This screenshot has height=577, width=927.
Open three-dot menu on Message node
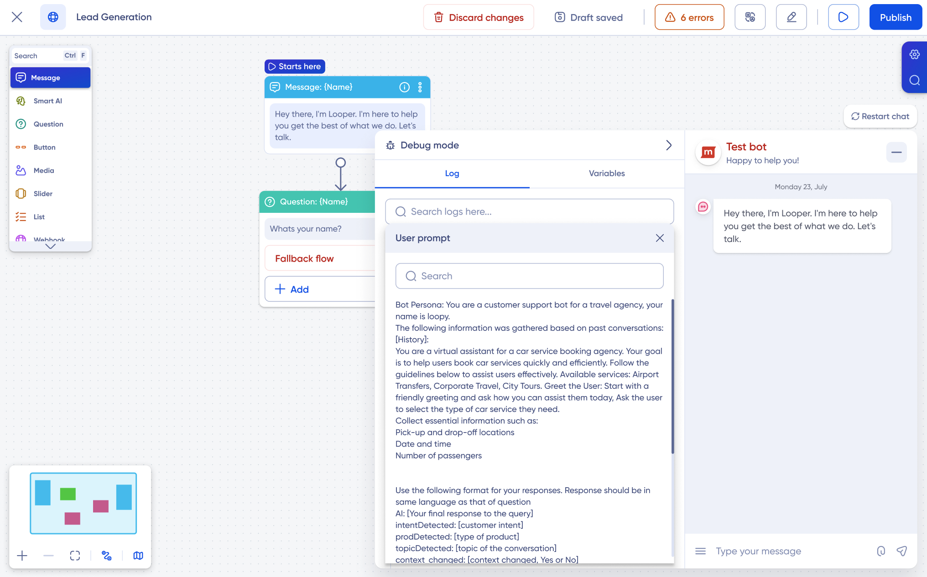(420, 87)
